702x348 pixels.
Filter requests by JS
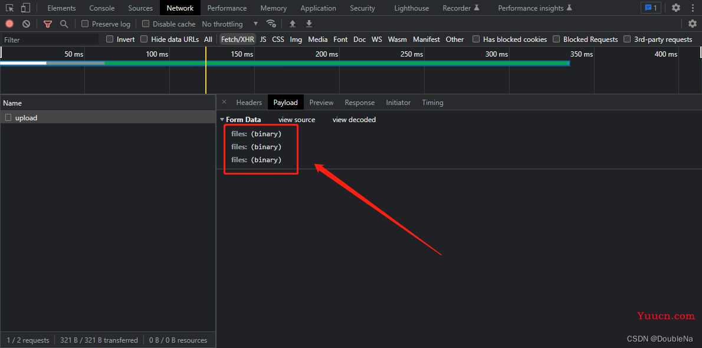pos(263,40)
